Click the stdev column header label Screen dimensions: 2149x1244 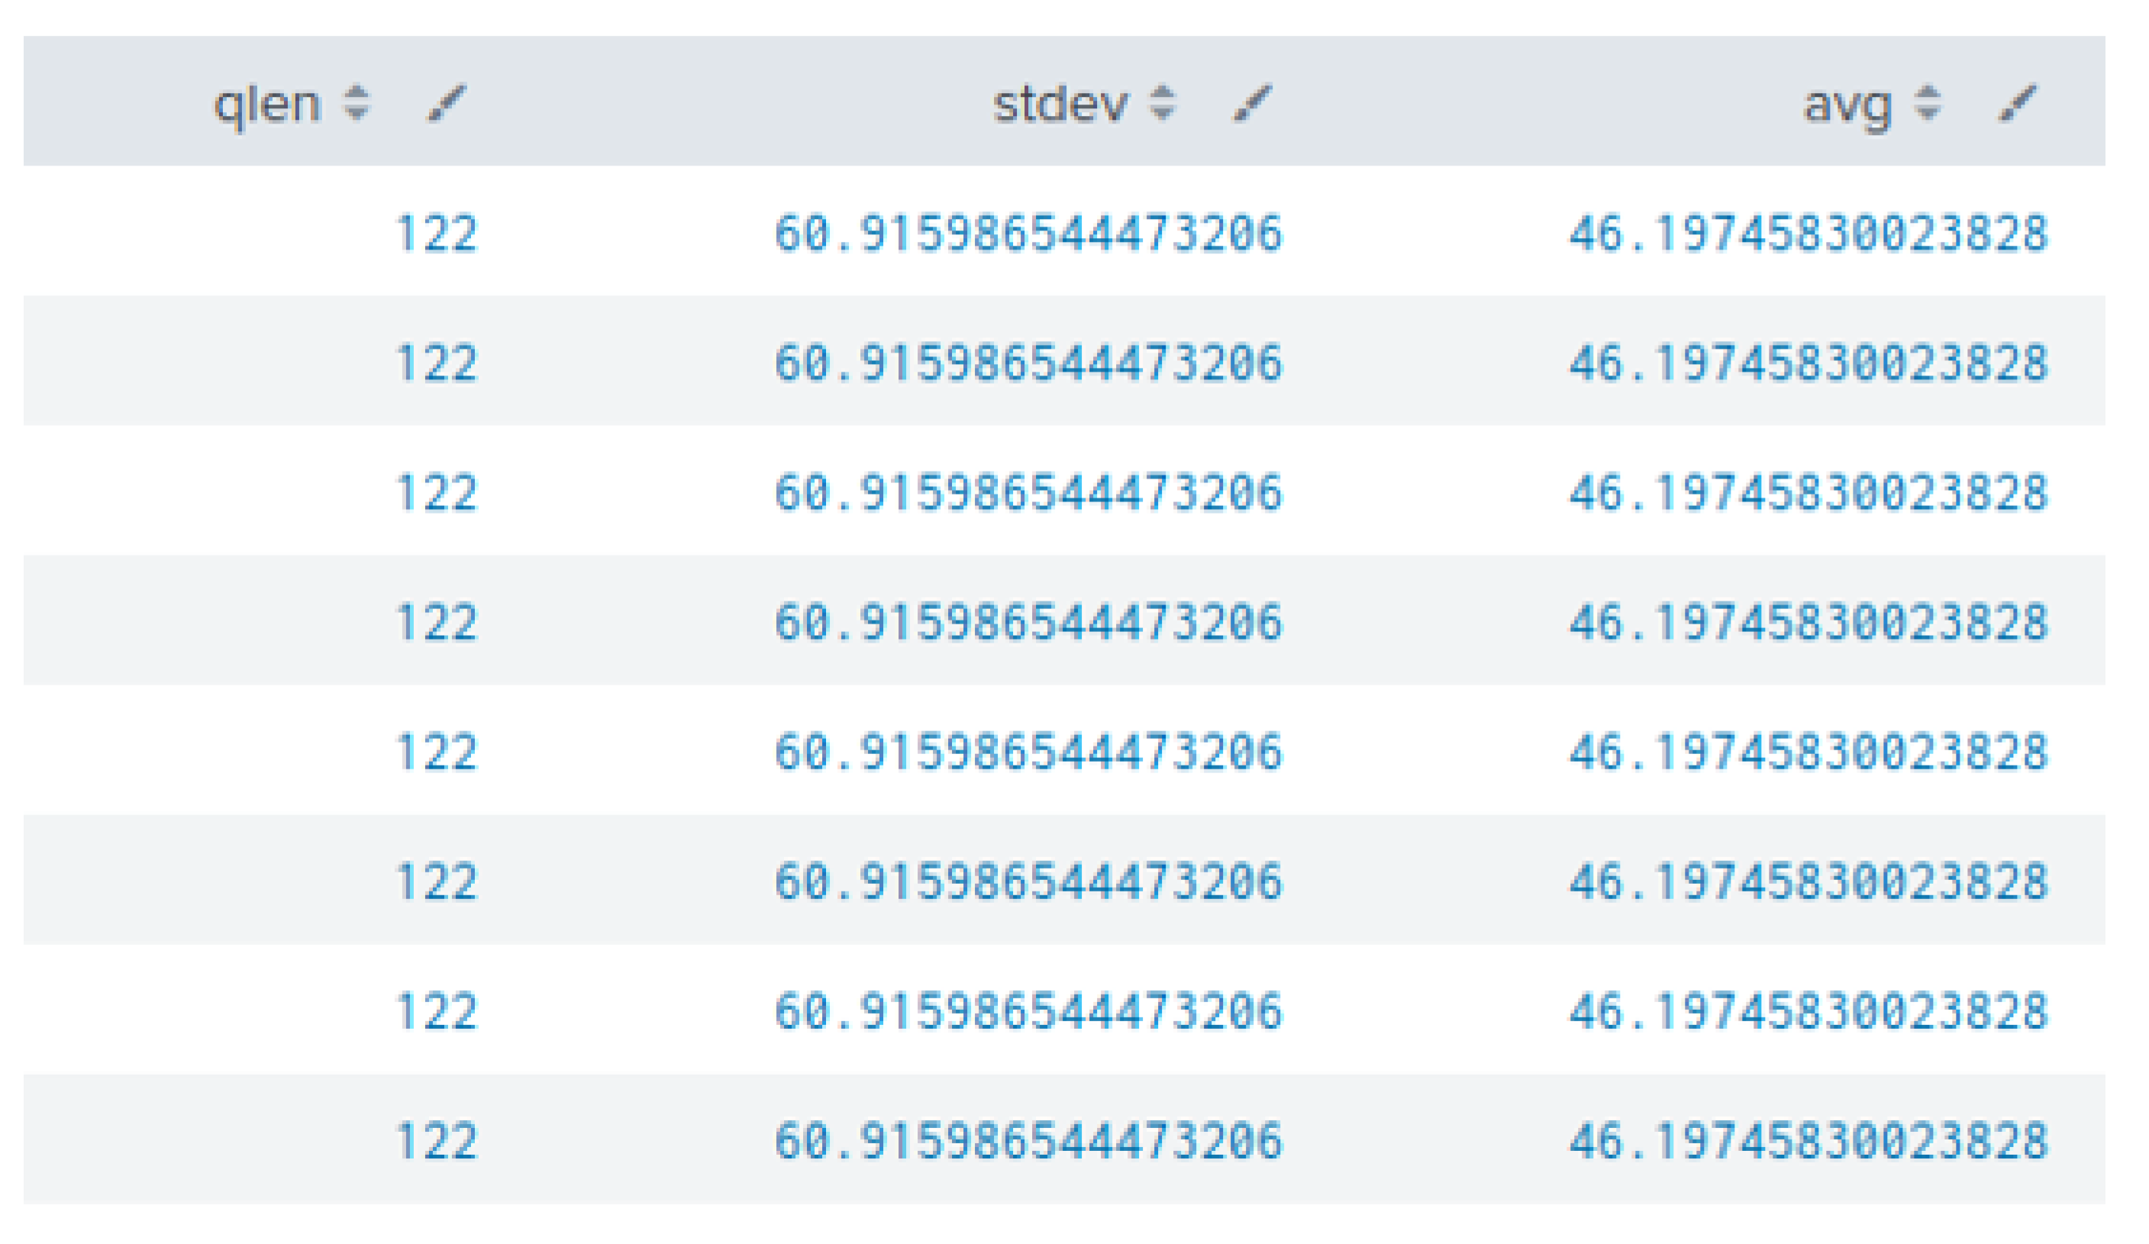coord(1060,105)
